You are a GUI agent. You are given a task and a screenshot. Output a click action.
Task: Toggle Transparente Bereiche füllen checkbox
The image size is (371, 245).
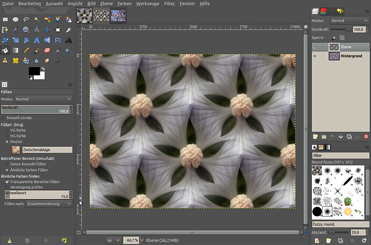[6, 182]
